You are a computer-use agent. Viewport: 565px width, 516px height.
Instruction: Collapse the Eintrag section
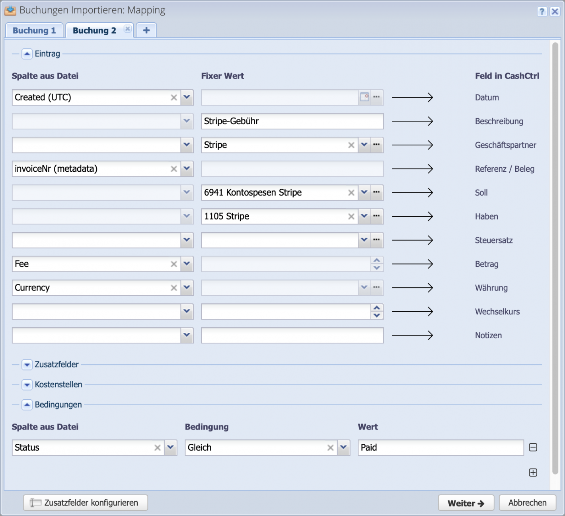pyautogui.click(x=27, y=53)
